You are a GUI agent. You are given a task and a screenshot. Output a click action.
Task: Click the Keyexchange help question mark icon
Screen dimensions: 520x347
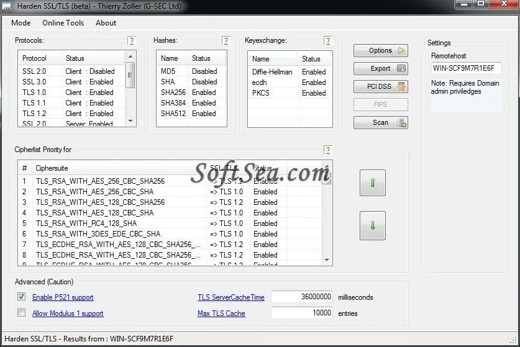[327, 41]
